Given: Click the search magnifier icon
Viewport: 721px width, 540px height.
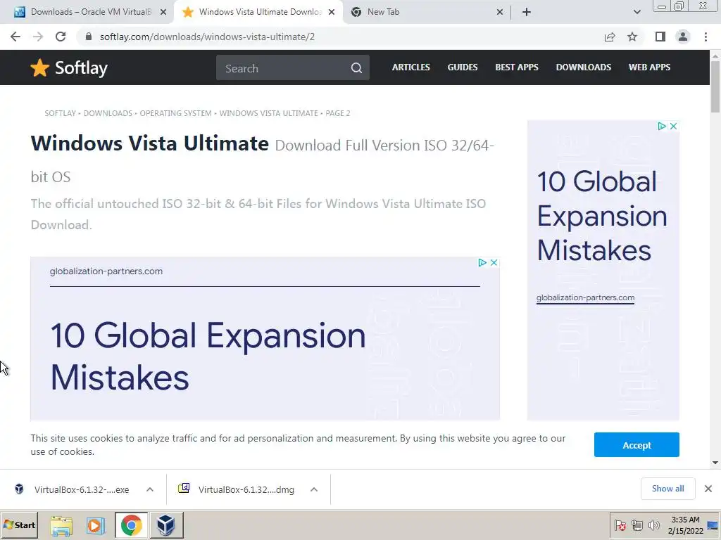Looking at the screenshot, I should (356, 68).
